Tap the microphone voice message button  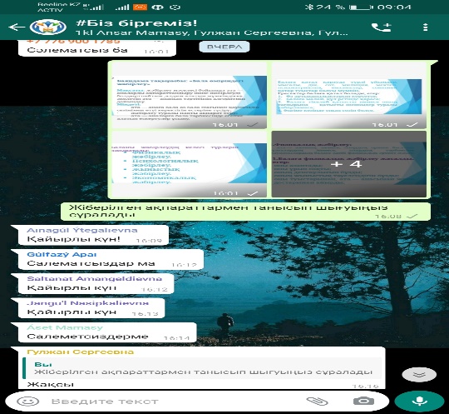point(419,401)
